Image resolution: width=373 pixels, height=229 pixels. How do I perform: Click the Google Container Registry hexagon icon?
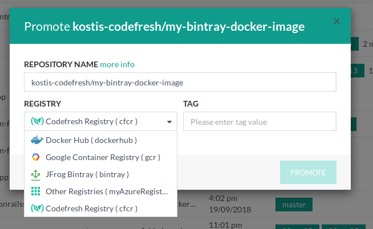[37, 157]
